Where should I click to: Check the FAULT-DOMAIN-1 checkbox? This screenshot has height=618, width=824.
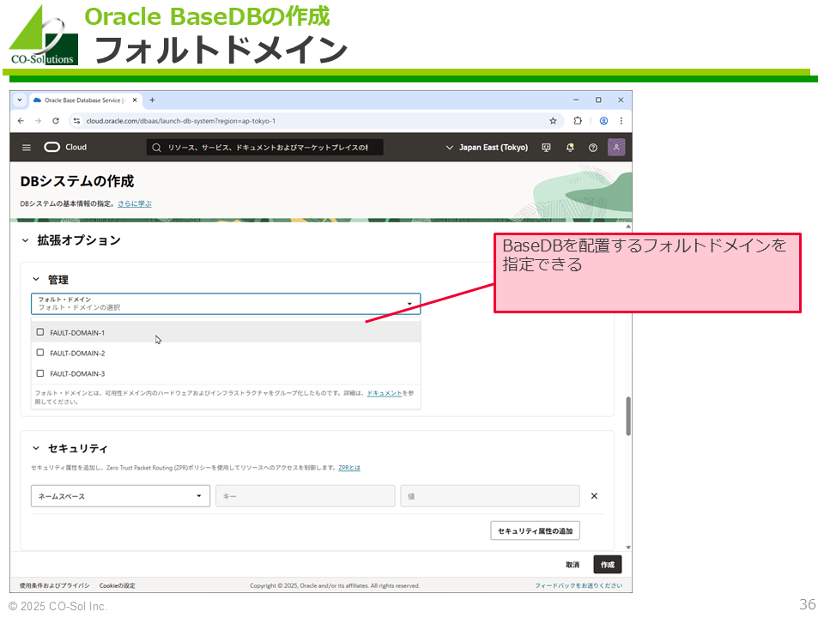tap(40, 332)
